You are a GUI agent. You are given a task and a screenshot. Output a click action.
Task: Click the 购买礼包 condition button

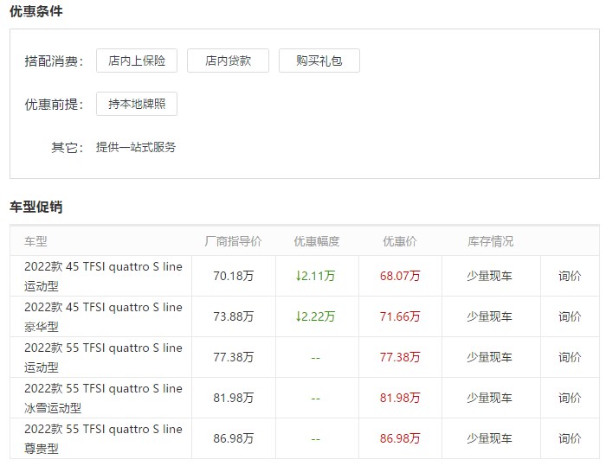(x=319, y=61)
